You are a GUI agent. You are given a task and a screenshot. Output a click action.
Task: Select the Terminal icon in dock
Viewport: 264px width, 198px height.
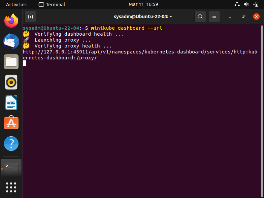(11, 169)
